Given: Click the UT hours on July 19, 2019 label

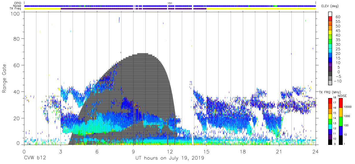Looking at the screenshot, I should coord(170,158).
